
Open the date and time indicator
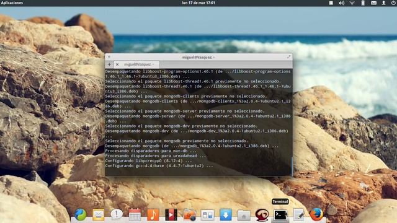pos(198,2)
